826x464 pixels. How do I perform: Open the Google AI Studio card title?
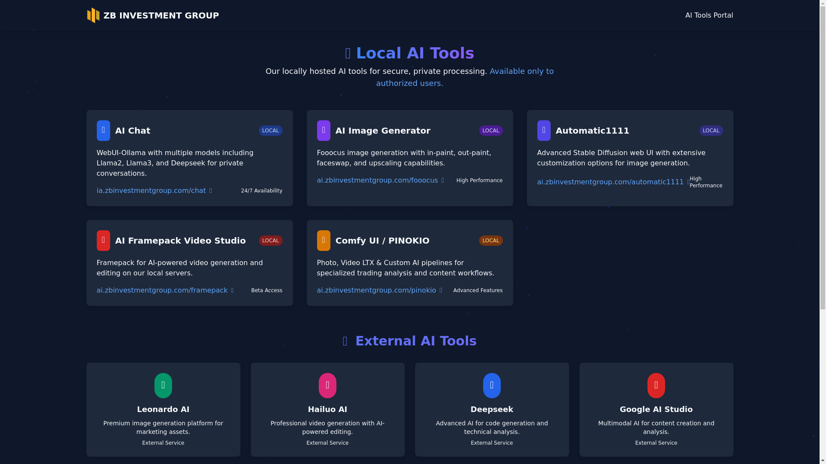pyautogui.click(x=656, y=409)
